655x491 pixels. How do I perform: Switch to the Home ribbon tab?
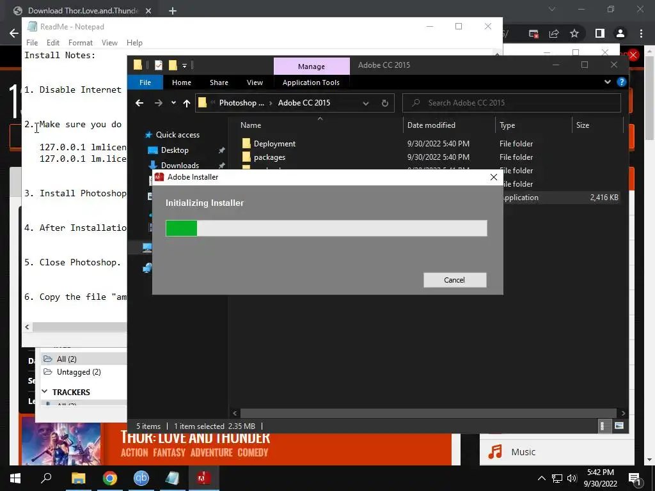pyautogui.click(x=181, y=82)
